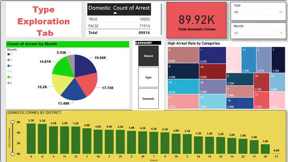Click treemap tile 4 with 4.25K
Viewport: 288px width, 162px height.
tap(183, 102)
